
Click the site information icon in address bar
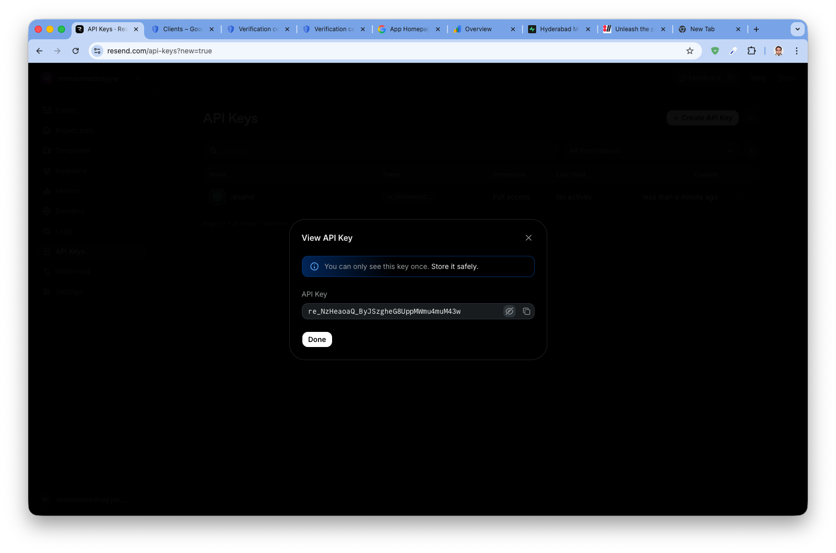pyautogui.click(x=98, y=51)
